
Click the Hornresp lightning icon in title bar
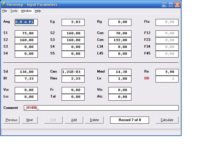[x=3, y=4]
